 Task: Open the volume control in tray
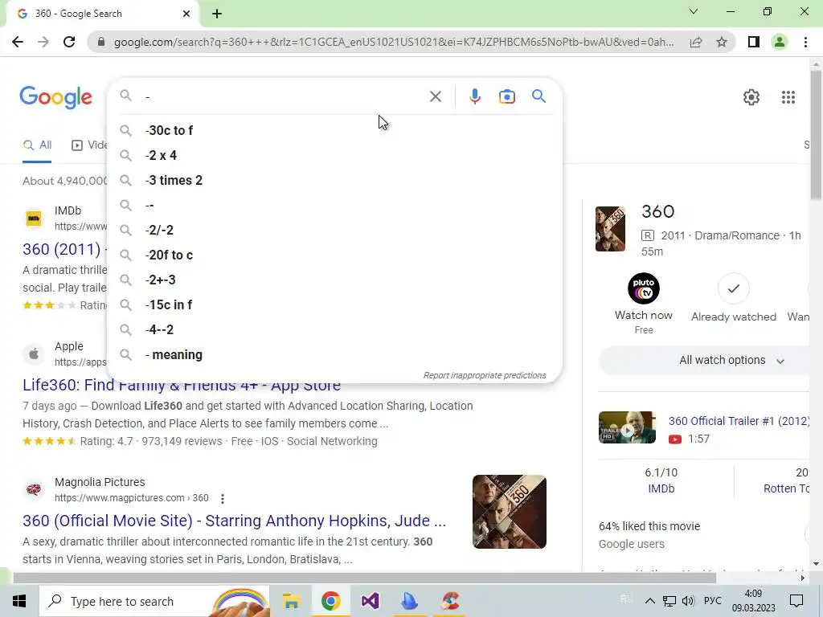click(688, 601)
